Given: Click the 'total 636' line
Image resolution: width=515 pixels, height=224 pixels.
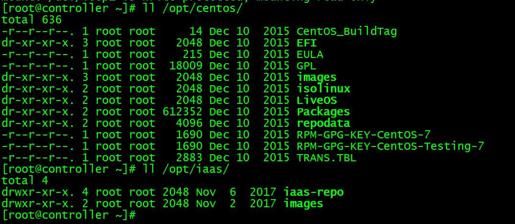Looking at the screenshot, I should pos(32,20).
